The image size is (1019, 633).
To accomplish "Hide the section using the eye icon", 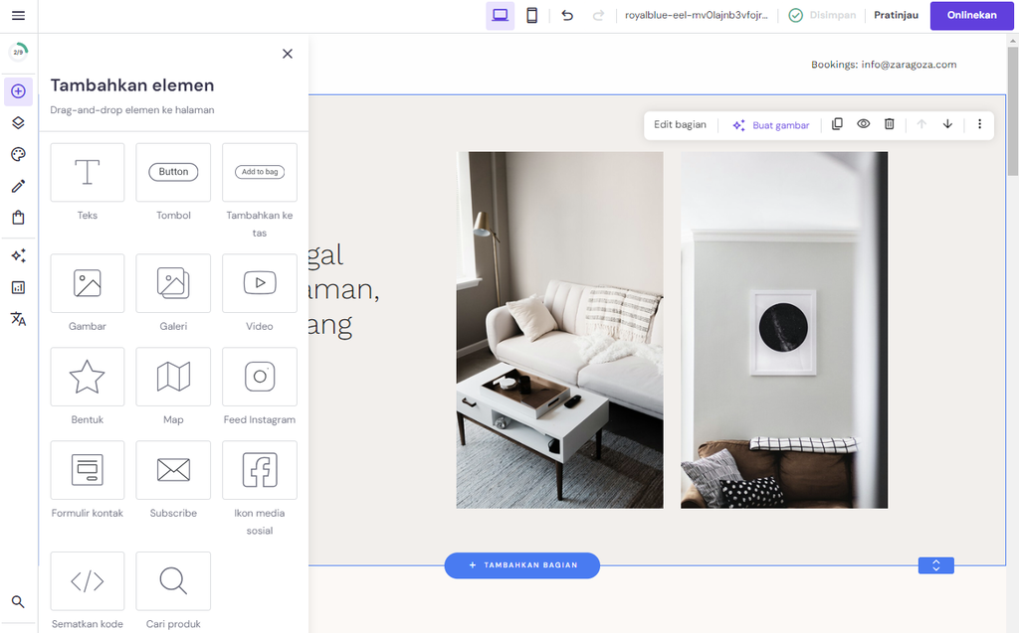I will point(863,124).
